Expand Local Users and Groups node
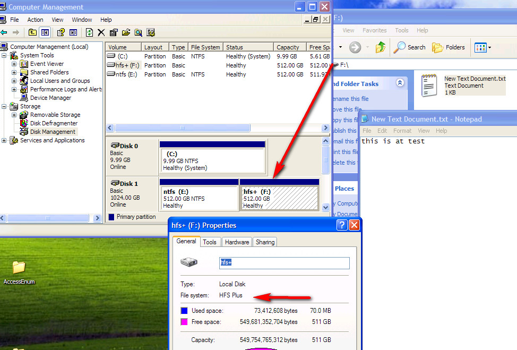 pyautogui.click(x=14, y=81)
